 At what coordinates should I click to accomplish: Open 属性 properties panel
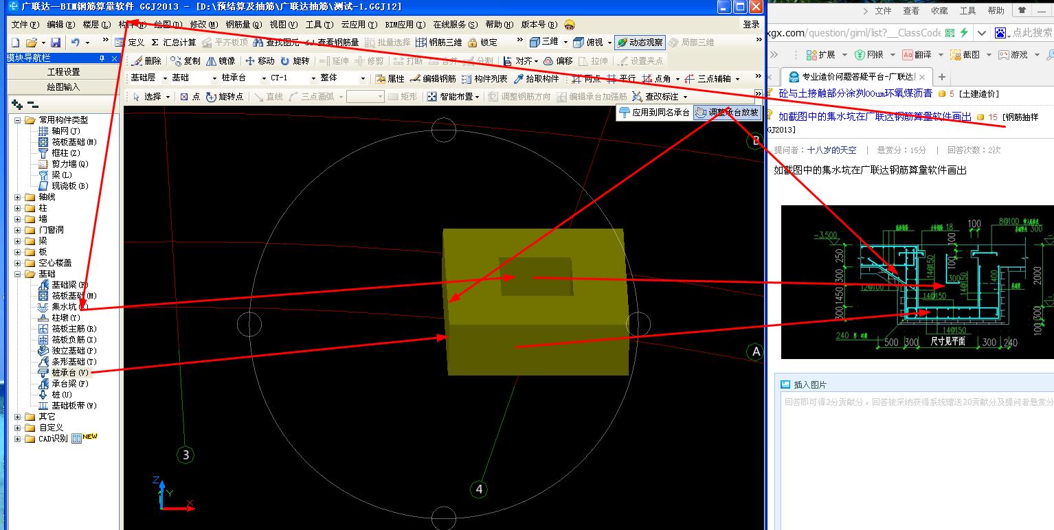390,79
